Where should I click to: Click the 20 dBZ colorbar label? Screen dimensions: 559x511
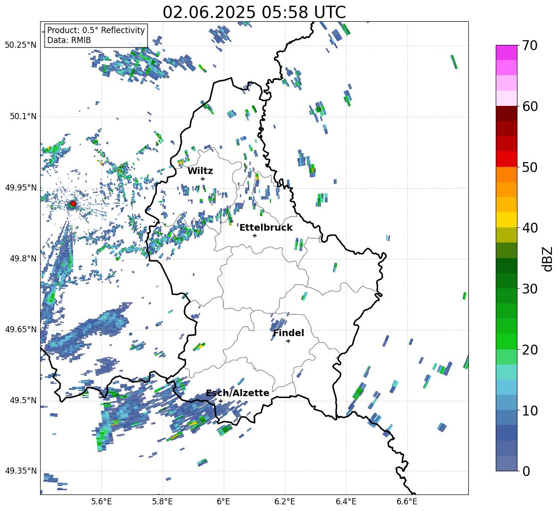[x=530, y=349]
